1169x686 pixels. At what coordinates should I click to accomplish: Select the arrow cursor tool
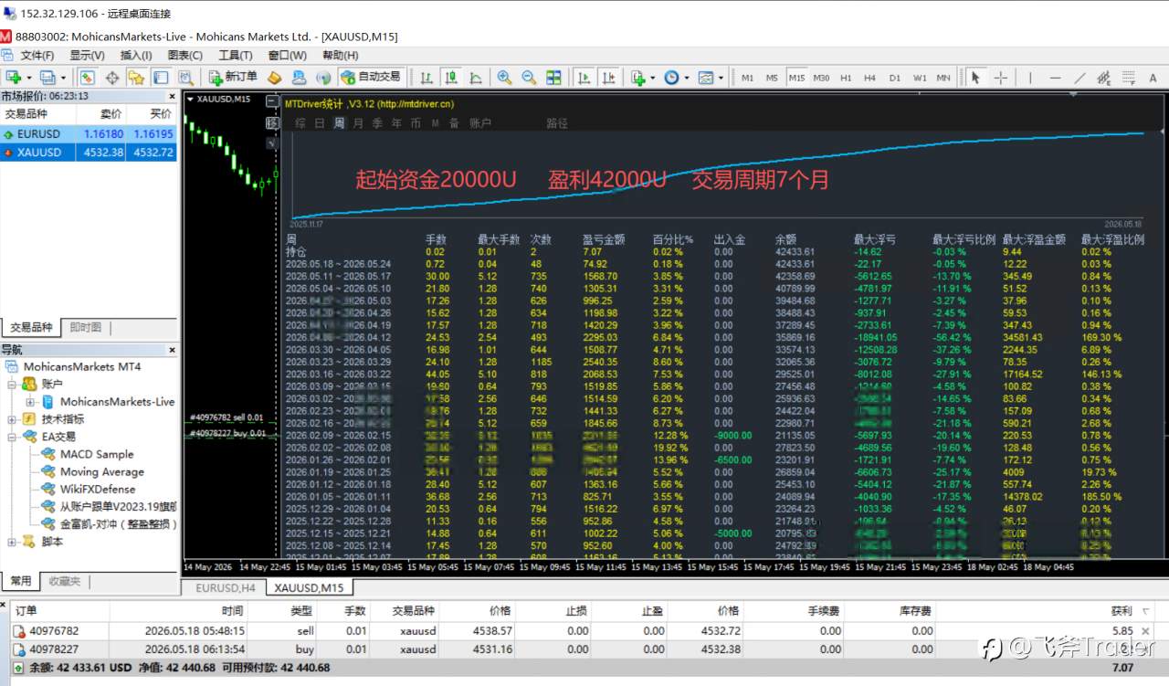(975, 78)
